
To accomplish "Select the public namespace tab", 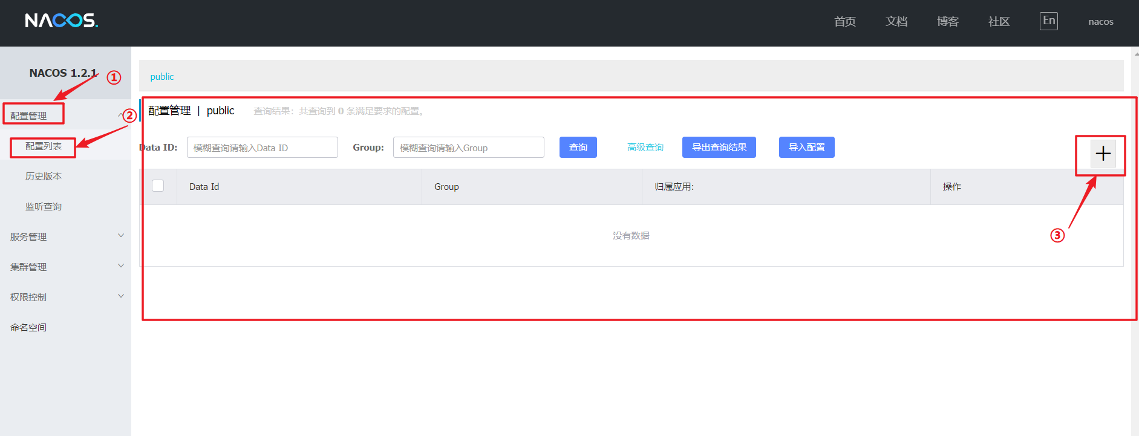I will tap(162, 77).
